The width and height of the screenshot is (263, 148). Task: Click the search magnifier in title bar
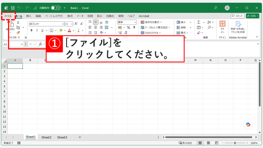(215, 8)
